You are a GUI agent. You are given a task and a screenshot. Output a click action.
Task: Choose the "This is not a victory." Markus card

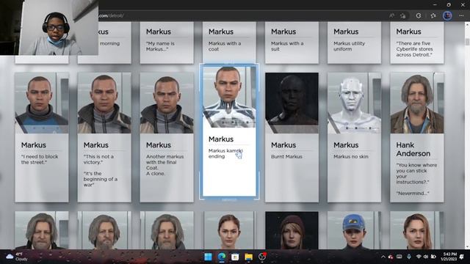104,137
